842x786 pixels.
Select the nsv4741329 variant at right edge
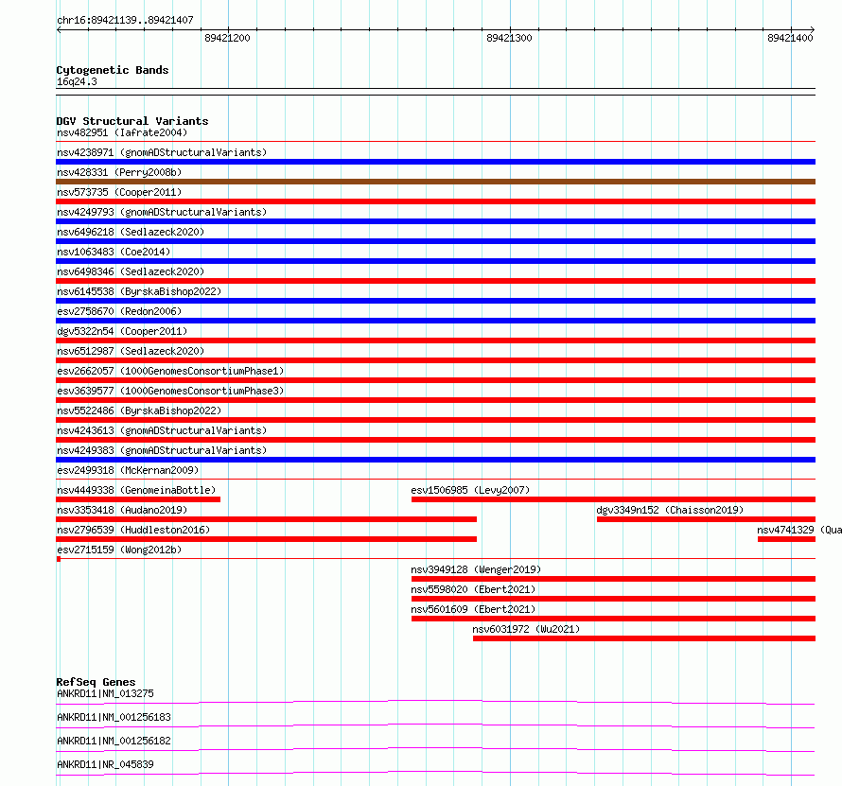(786, 539)
